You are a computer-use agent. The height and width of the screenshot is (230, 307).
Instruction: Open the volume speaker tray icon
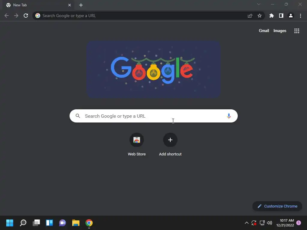pos(270,223)
